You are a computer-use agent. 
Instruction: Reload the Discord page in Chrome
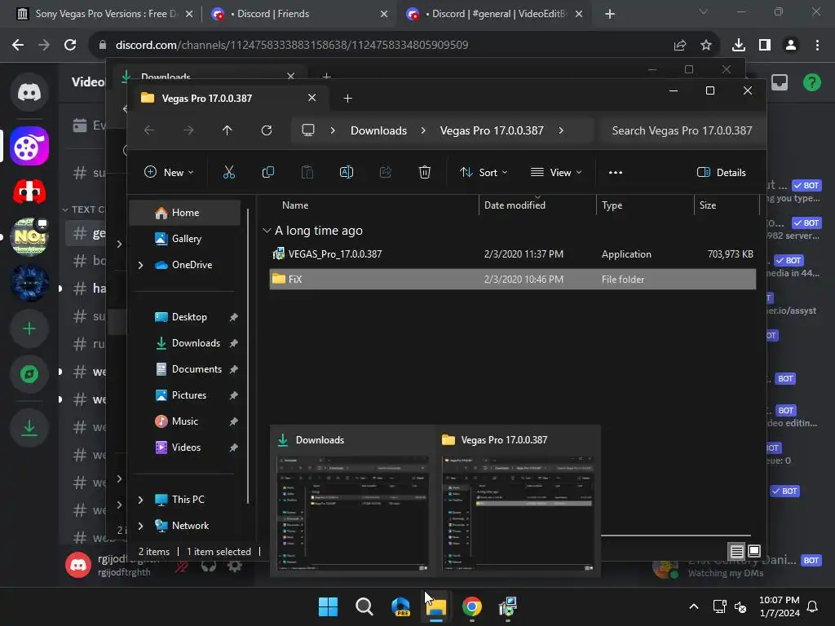pyautogui.click(x=70, y=45)
